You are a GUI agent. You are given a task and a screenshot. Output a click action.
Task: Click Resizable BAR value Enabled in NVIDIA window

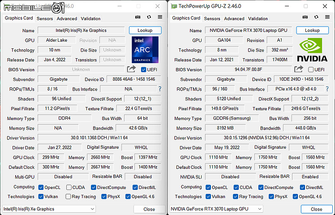click(310, 177)
